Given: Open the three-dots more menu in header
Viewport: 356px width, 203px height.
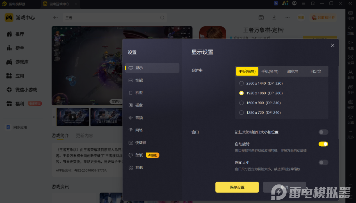Looking at the screenshot, I should click(287, 17).
